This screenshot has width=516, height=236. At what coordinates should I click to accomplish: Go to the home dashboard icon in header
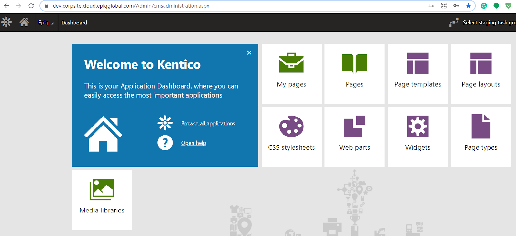[x=24, y=22]
